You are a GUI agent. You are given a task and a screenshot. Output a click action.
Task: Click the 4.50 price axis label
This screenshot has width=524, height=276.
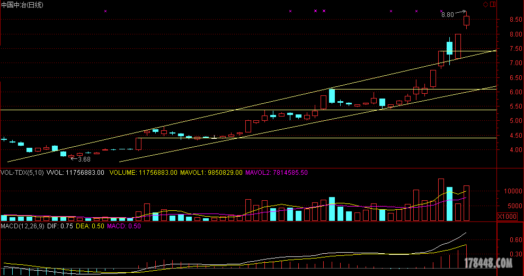click(x=516, y=135)
